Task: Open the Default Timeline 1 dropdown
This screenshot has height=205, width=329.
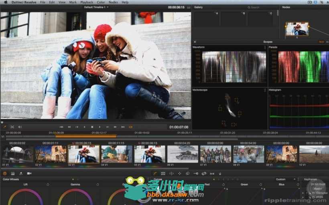Action: tap(96, 7)
